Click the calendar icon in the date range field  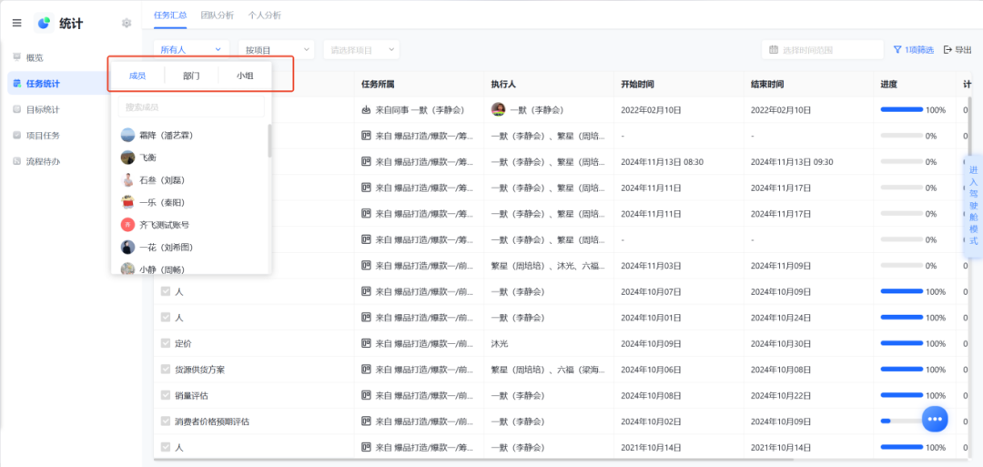pyautogui.click(x=774, y=49)
